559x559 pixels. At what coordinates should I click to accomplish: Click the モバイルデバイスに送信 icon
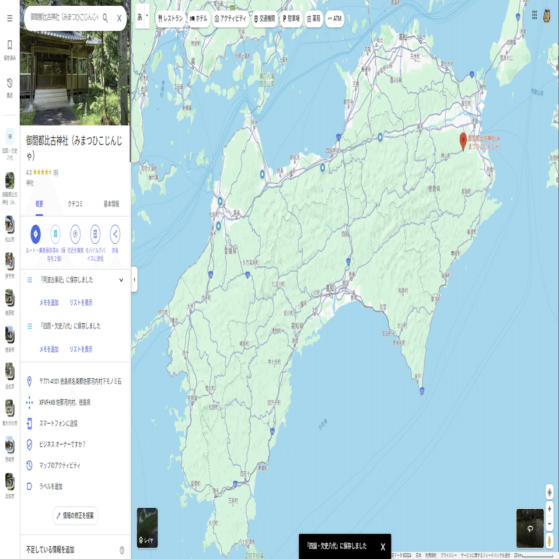click(x=95, y=234)
